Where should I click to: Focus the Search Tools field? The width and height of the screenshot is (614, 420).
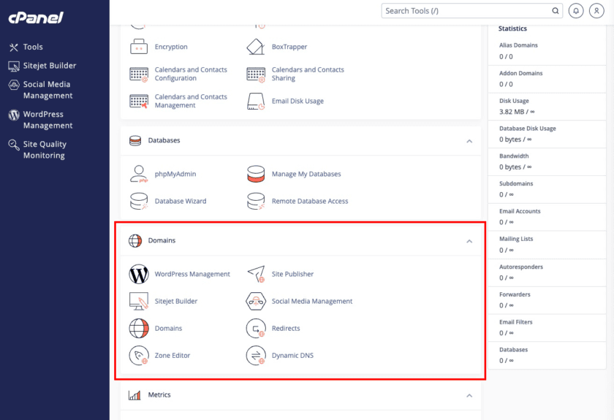pyautogui.click(x=472, y=11)
